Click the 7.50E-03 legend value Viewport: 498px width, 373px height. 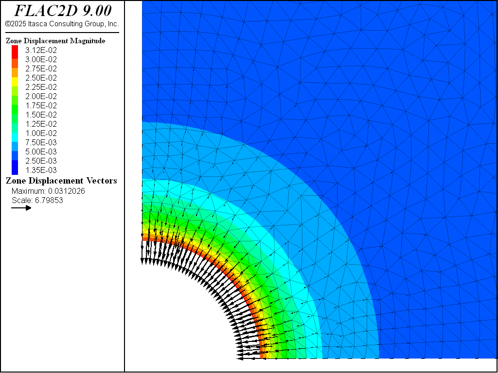pyautogui.click(x=41, y=142)
